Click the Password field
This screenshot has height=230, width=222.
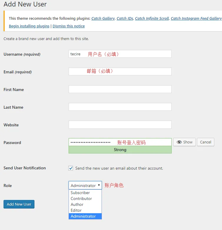(120, 142)
